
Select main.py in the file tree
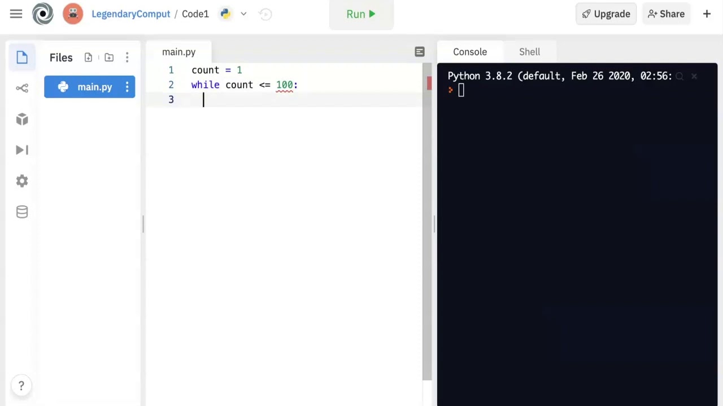coord(90,87)
